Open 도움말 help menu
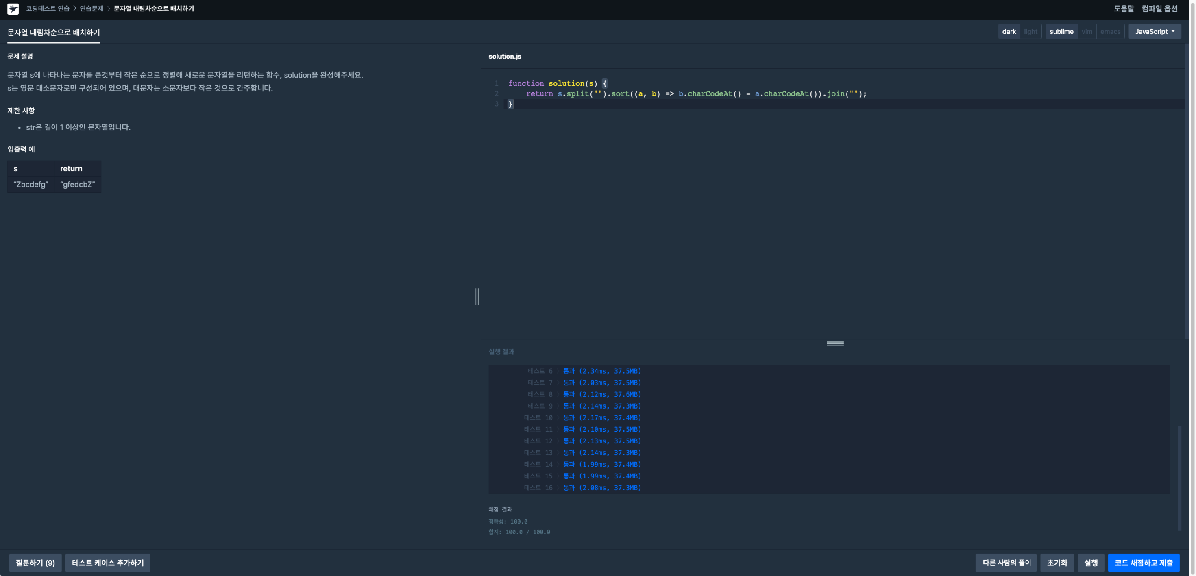The image size is (1196, 576). click(1124, 9)
